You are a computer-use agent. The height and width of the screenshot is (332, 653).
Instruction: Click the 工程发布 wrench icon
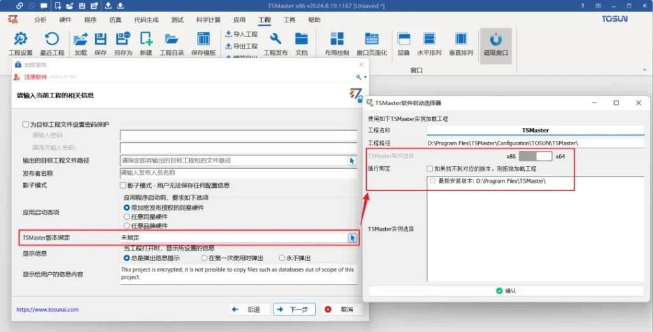coord(275,39)
